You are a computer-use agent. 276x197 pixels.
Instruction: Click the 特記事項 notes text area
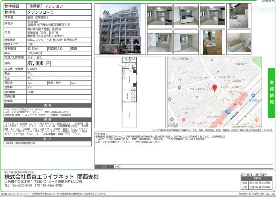point(184,148)
